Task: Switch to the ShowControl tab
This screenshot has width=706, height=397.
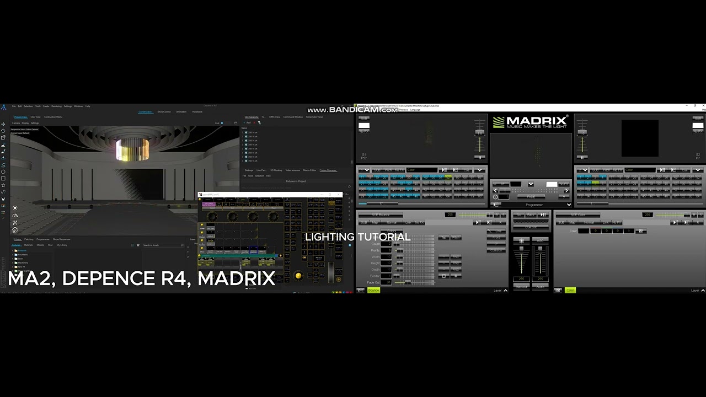Action: coord(164,112)
